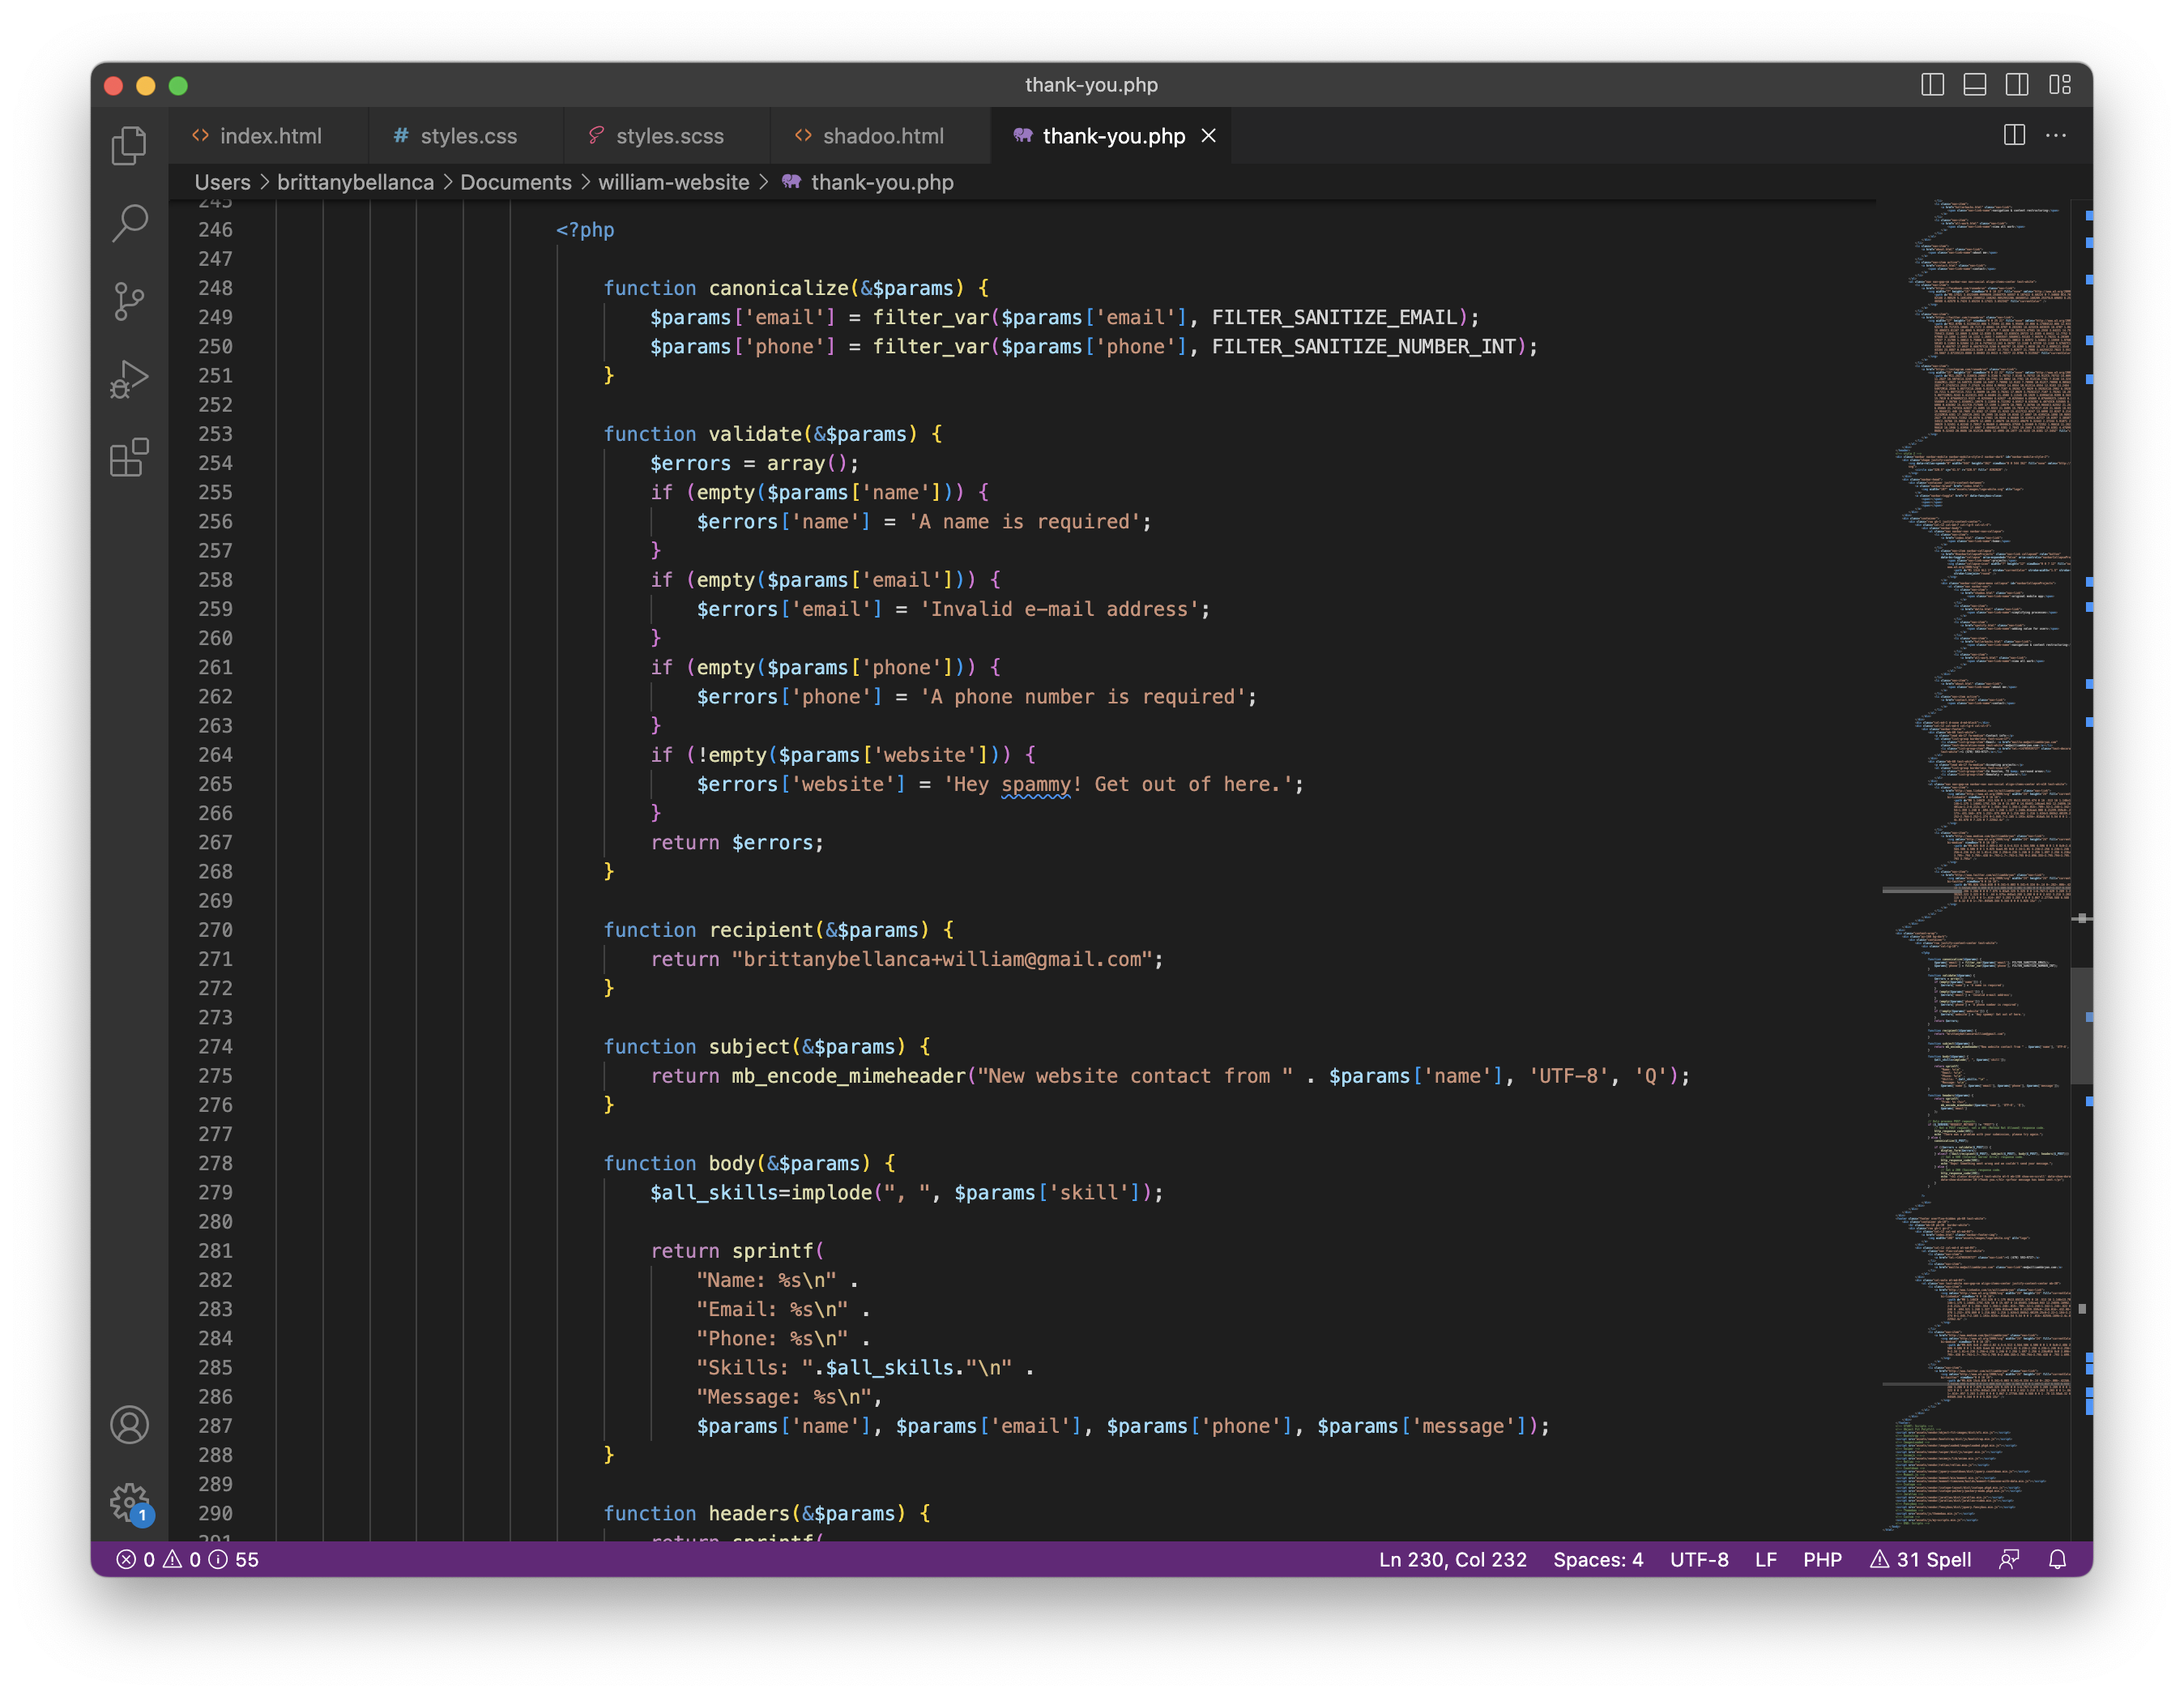Open notifications bell in status bar

click(x=2057, y=1559)
